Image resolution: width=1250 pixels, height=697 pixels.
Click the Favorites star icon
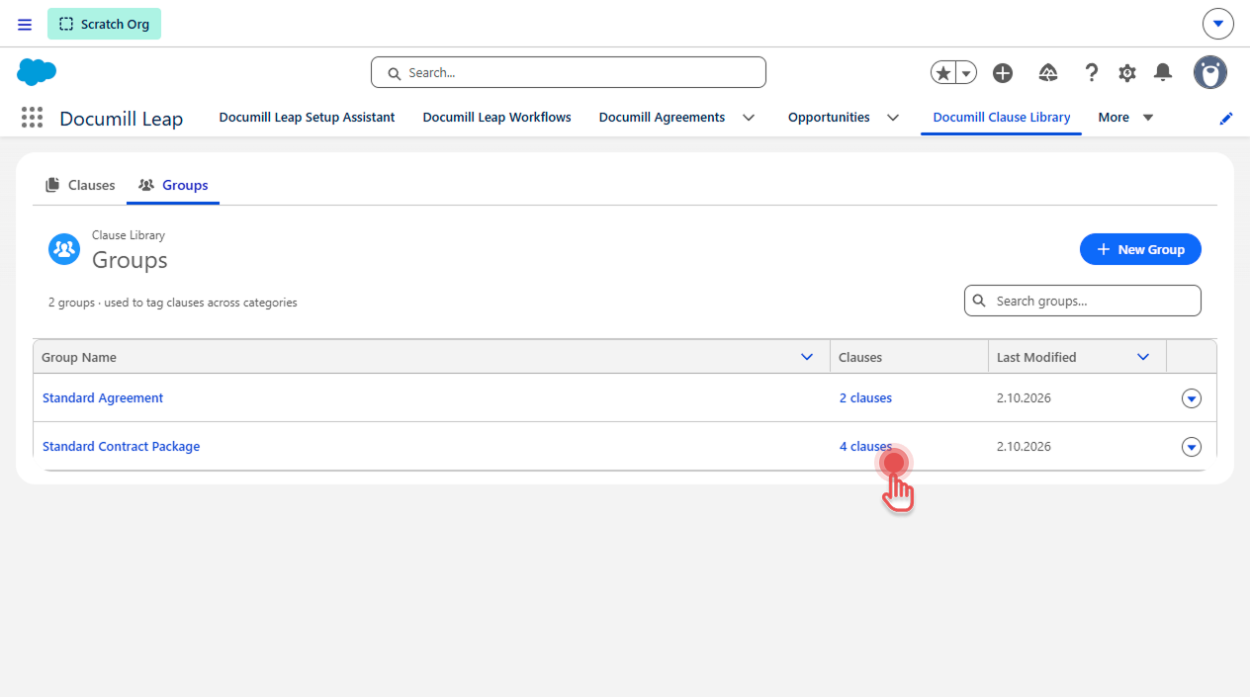[944, 72]
